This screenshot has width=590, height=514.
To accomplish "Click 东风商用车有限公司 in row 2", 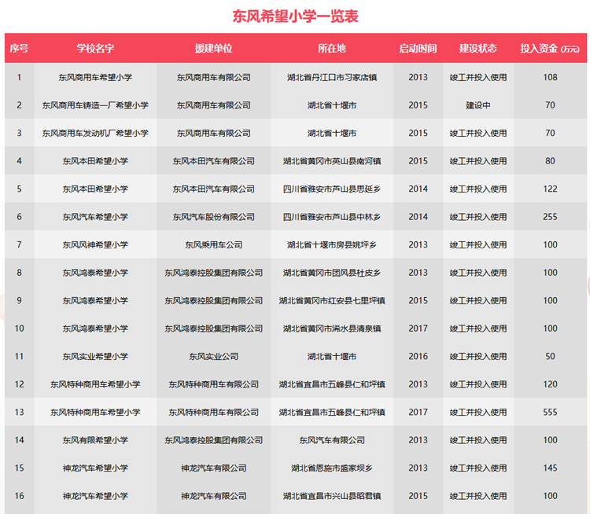I will coord(214,105).
